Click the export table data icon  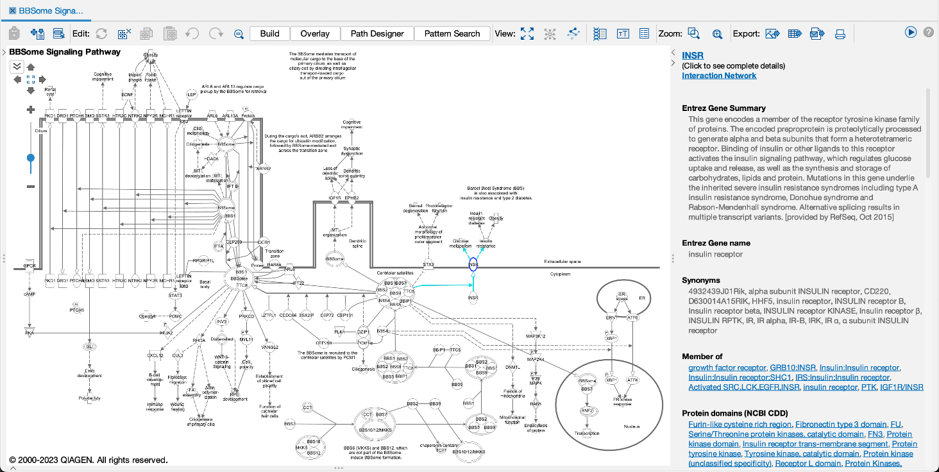point(795,33)
